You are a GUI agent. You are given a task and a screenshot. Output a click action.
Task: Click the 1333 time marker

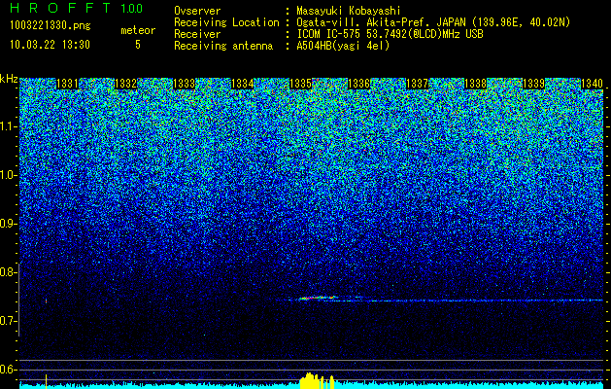tap(184, 84)
